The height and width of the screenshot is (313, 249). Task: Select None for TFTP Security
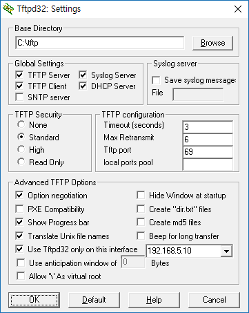point(21,124)
